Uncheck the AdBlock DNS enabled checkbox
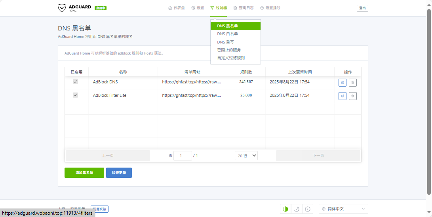 pyautogui.click(x=75, y=82)
